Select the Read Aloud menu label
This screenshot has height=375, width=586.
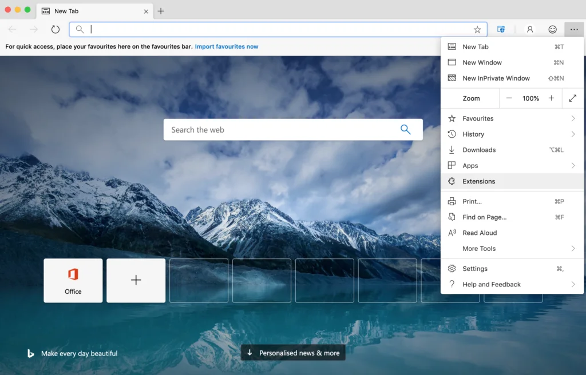[x=480, y=233]
